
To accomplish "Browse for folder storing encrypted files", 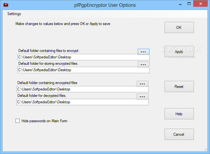I will pos(144,64).
